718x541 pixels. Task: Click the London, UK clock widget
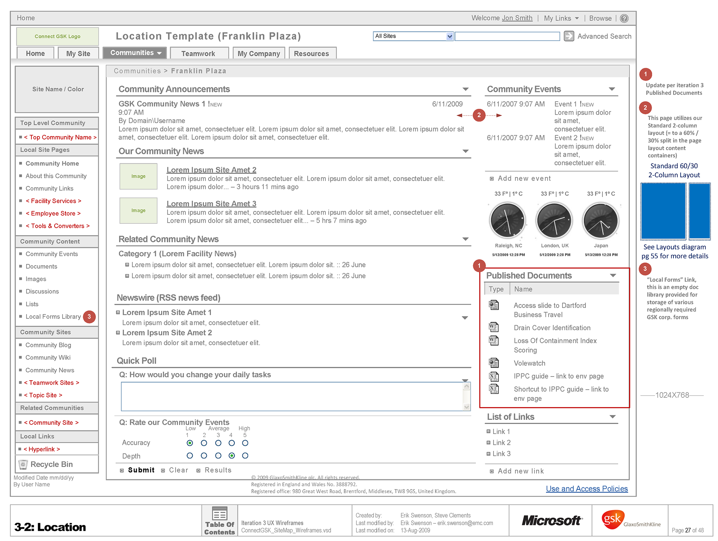coord(554,221)
